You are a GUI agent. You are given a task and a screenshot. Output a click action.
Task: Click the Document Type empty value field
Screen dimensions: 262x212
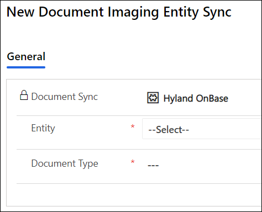click(202, 165)
